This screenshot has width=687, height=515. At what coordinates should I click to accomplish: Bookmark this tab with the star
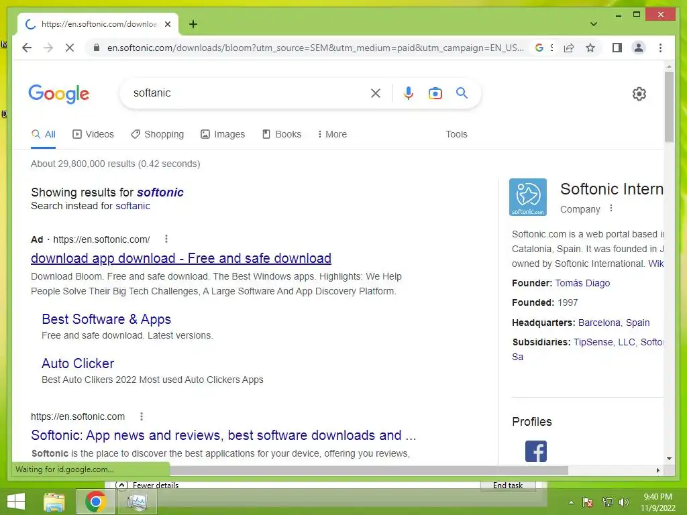(x=590, y=48)
